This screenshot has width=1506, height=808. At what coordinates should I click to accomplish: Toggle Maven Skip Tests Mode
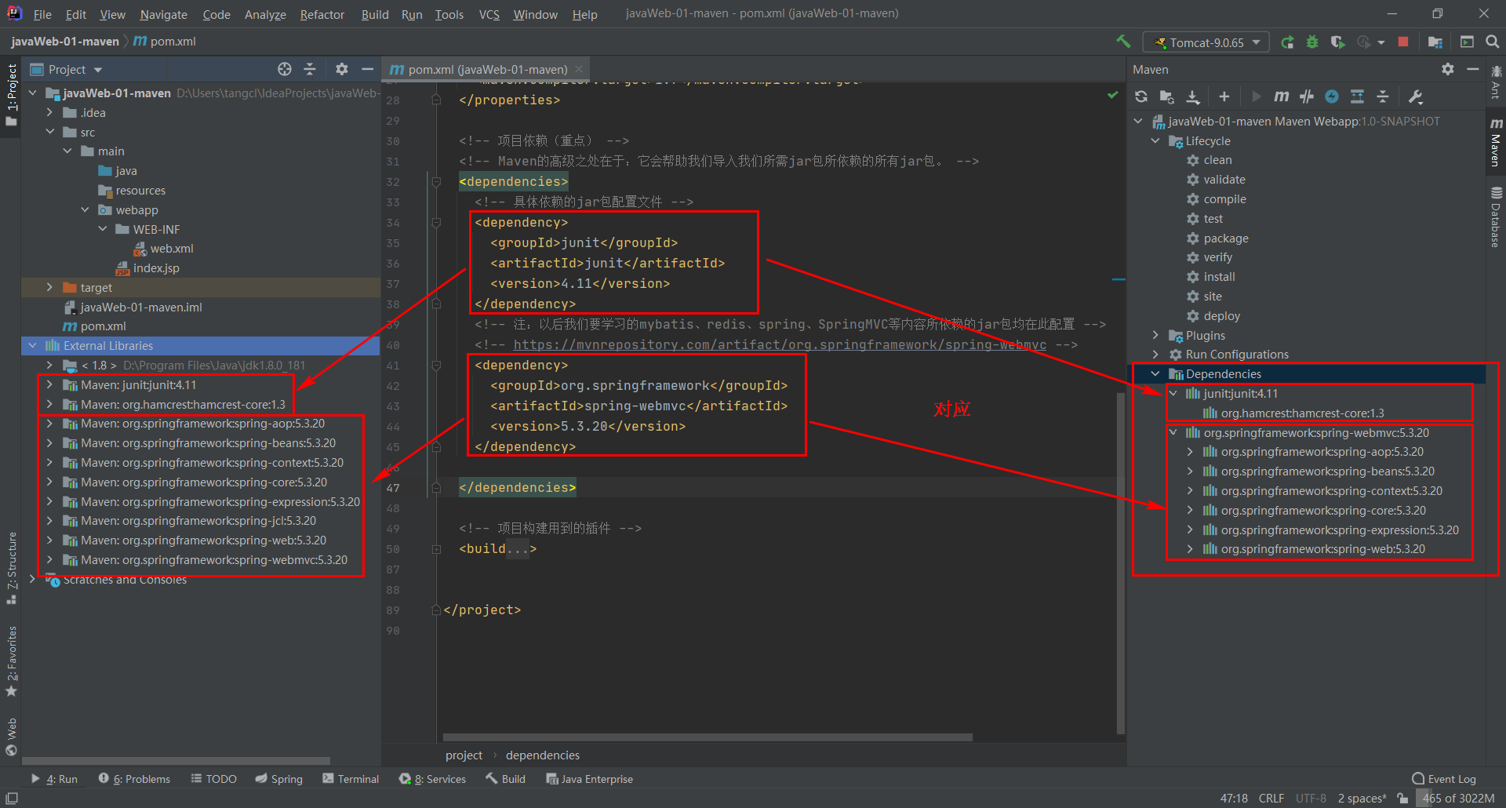[x=1332, y=96]
